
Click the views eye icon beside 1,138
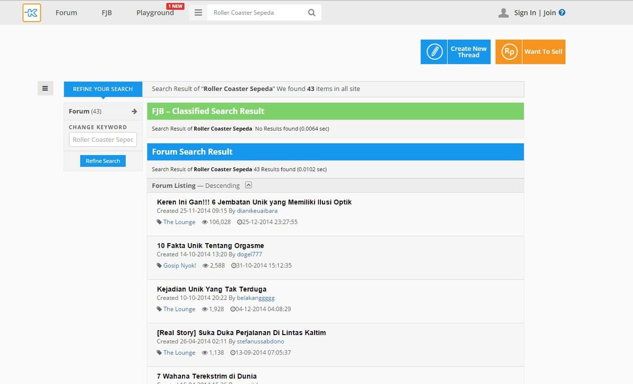pyautogui.click(x=205, y=352)
